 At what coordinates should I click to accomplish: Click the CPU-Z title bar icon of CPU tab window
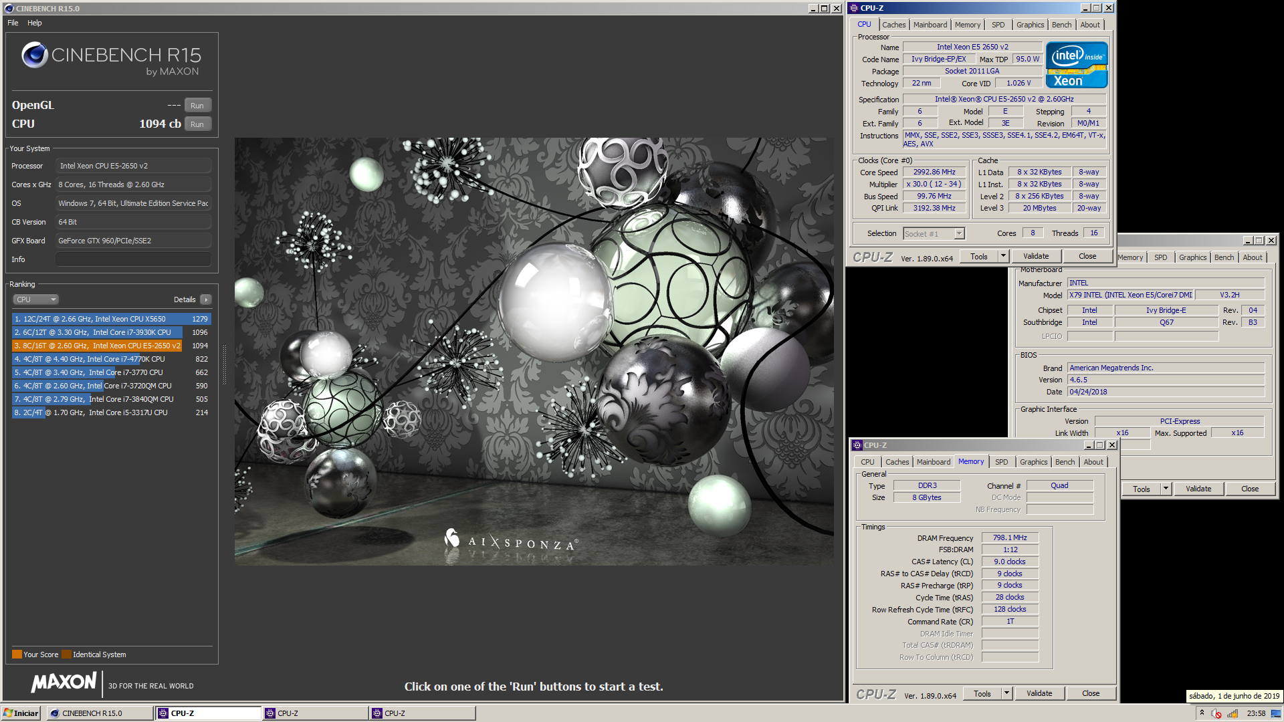(854, 8)
